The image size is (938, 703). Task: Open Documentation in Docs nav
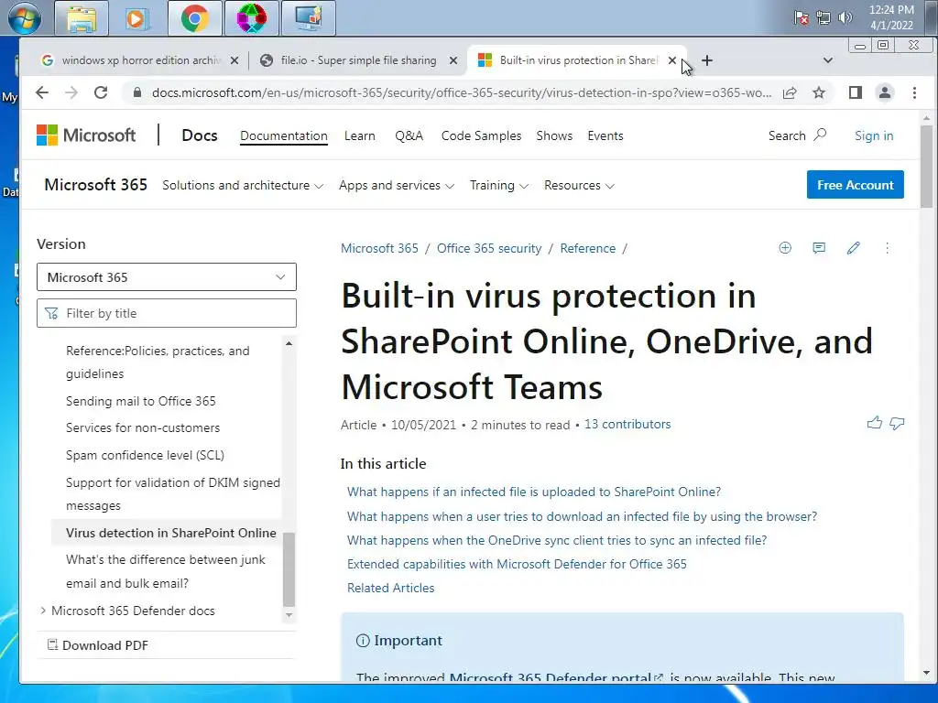click(284, 135)
